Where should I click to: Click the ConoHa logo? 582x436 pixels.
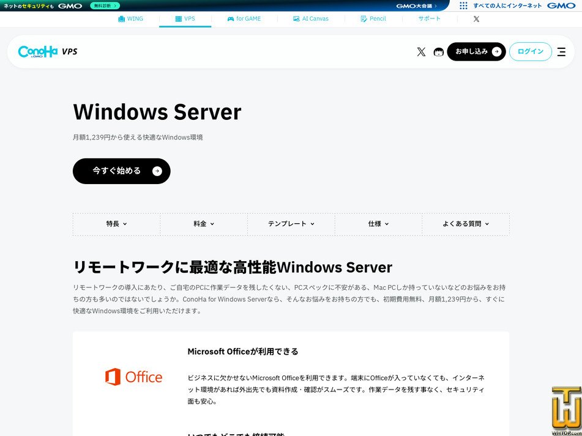pos(38,51)
